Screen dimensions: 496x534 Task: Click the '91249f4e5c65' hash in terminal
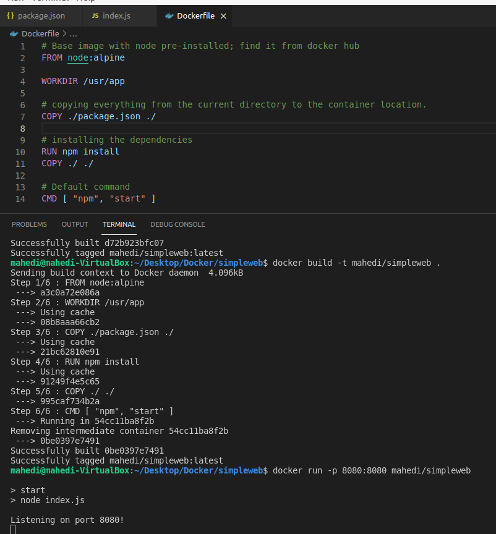pyautogui.click(x=69, y=381)
